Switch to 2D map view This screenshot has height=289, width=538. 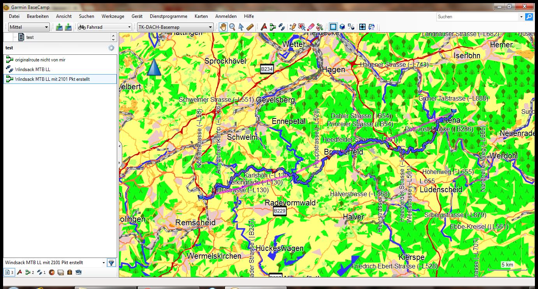pos(333,27)
